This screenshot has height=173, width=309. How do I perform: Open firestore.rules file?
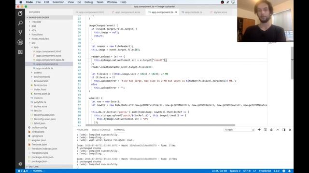(49, 153)
